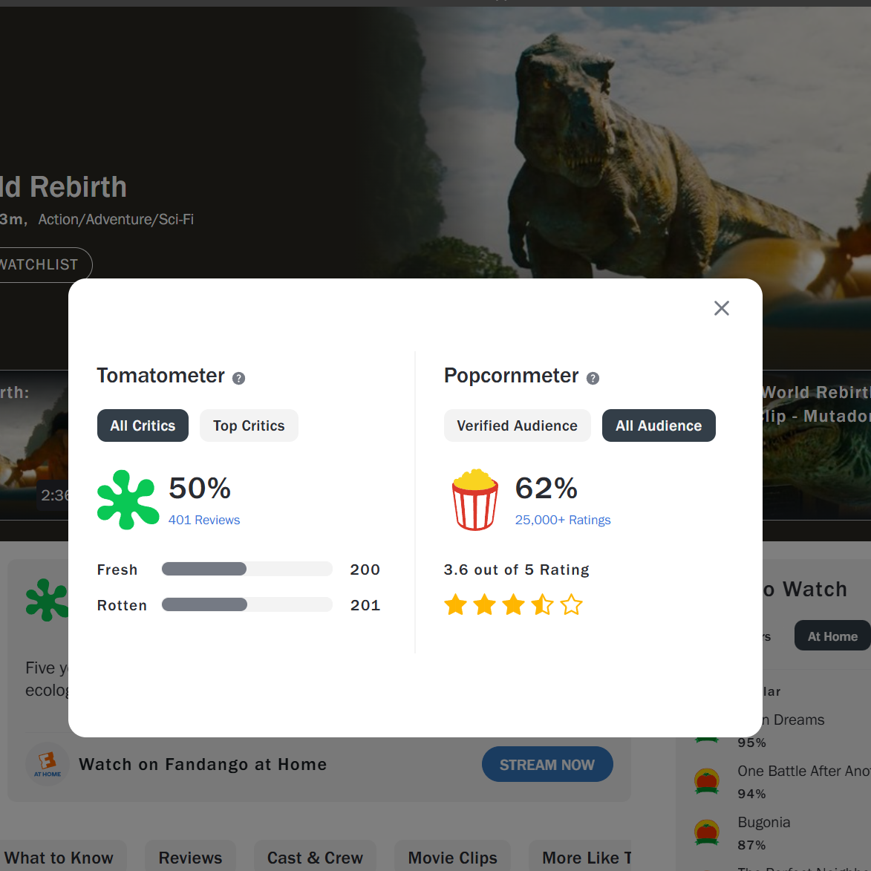Image resolution: width=871 pixels, height=871 pixels.
Task: Go to the Movie Clips tab
Action: tap(453, 858)
